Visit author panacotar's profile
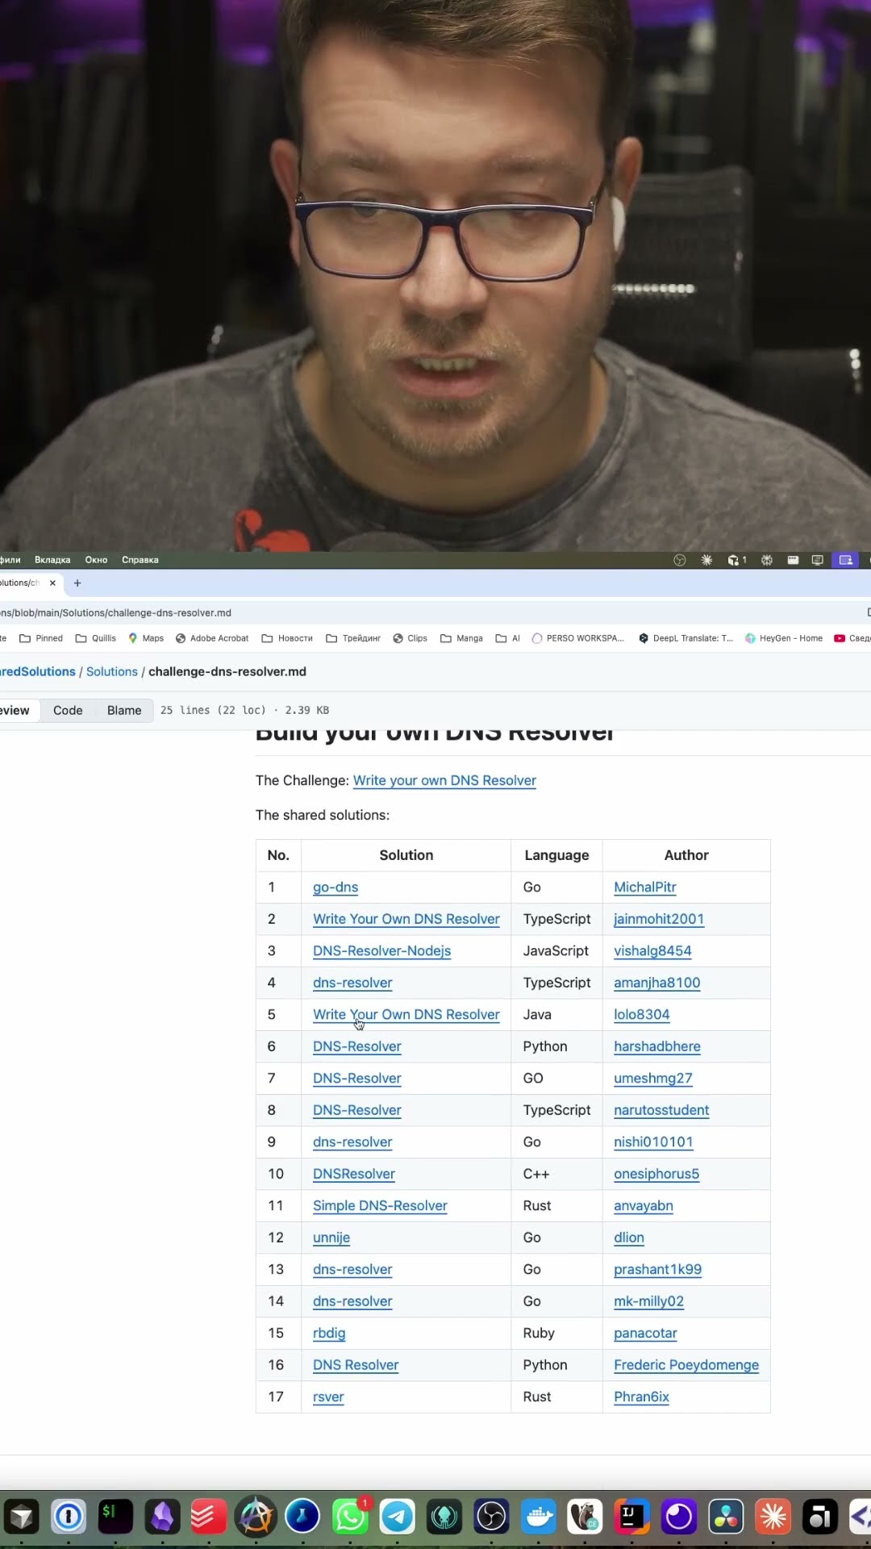The height and width of the screenshot is (1549, 871). click(x=645, y=1333)
